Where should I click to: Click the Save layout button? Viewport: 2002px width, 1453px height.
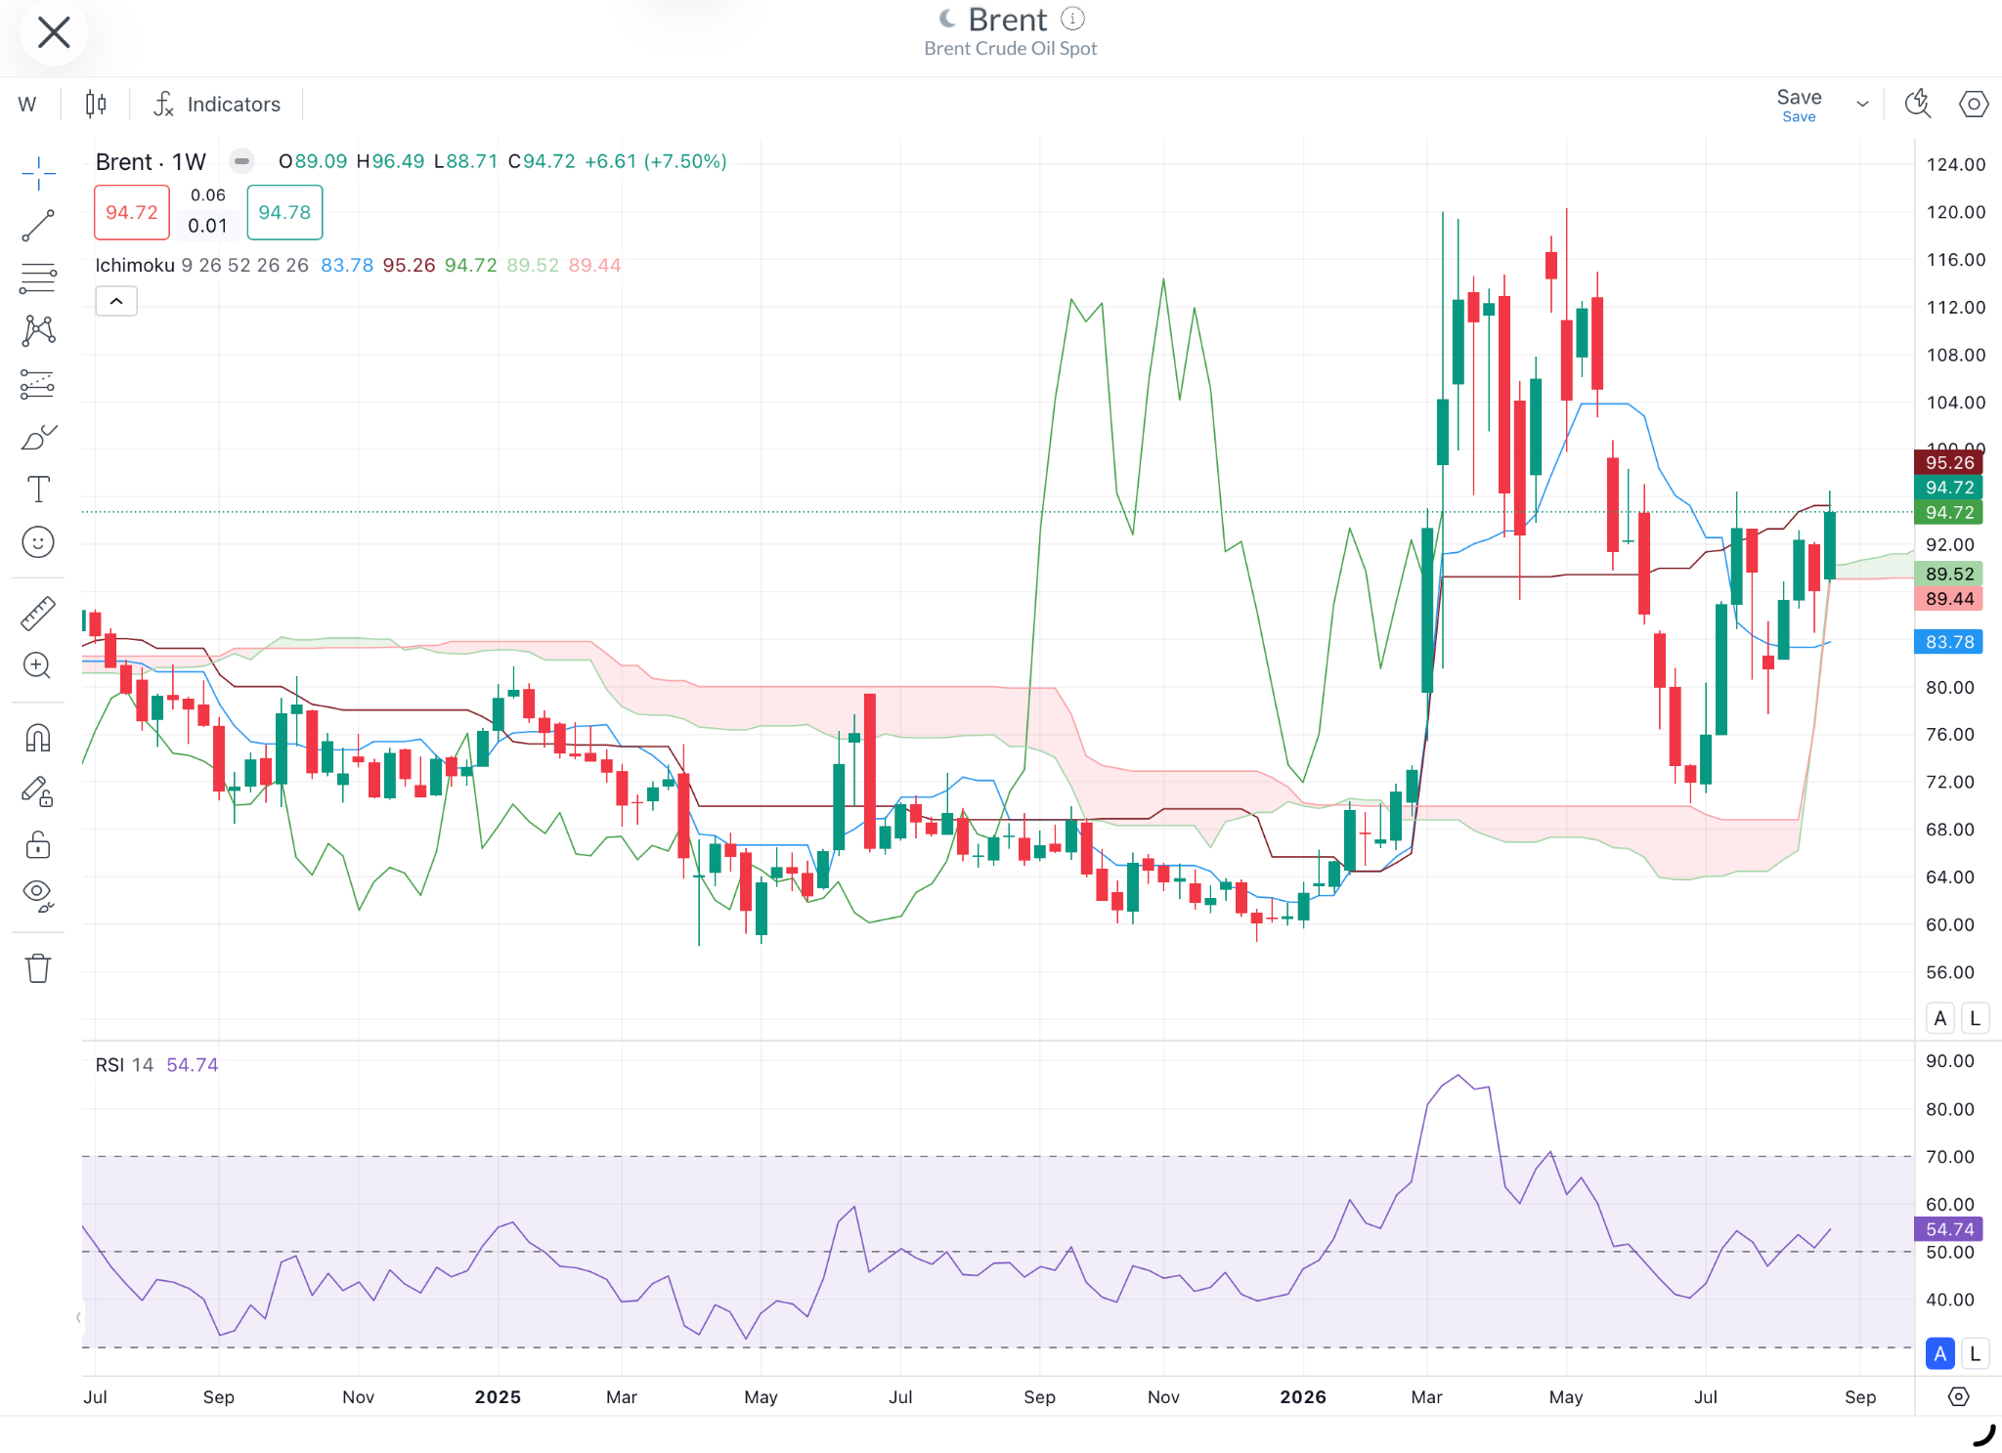coord(1799,105)
